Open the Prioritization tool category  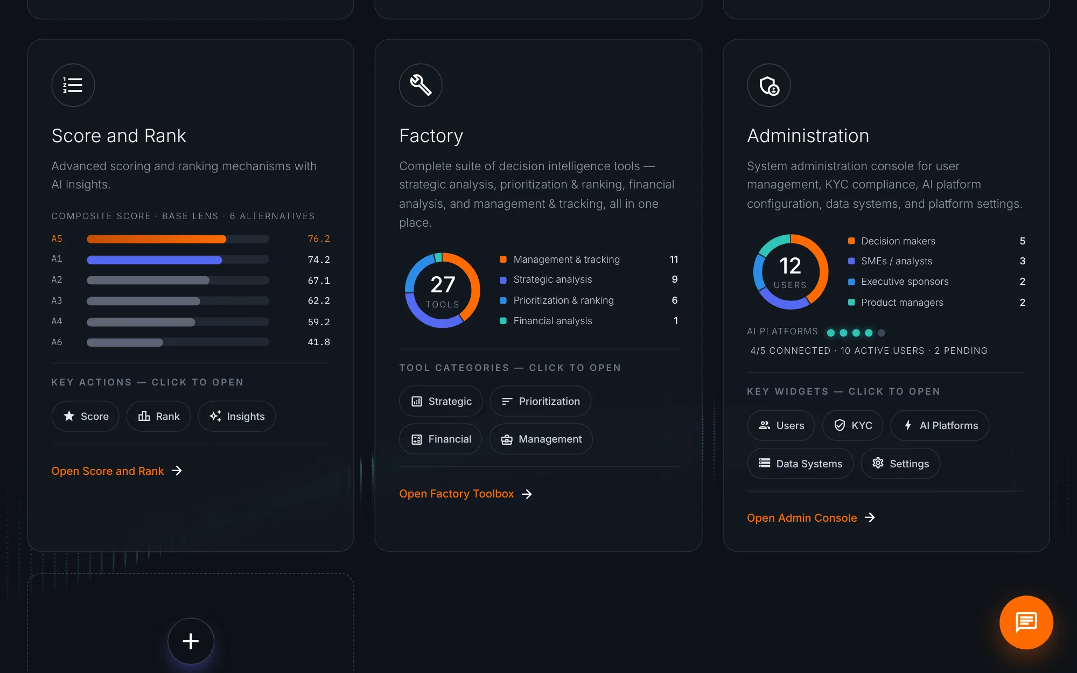(541, 401)
